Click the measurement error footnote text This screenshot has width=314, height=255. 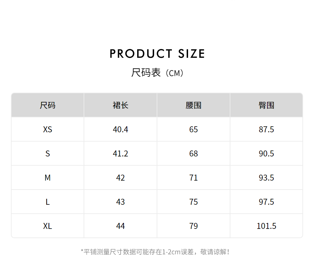click(x=155, y=252)
